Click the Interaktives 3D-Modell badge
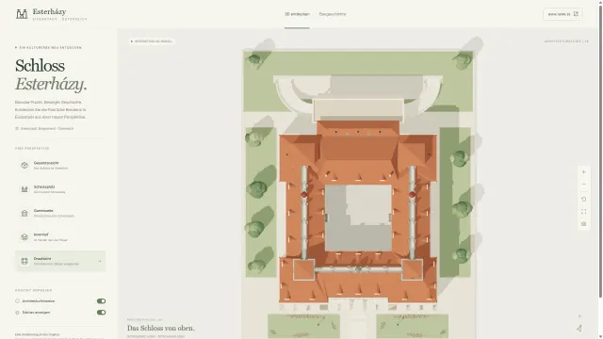The image size is (603, 339). click(x=152, y=41)
